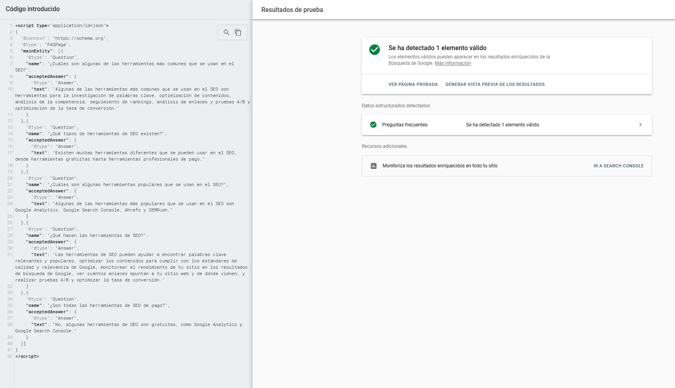This screenshot has width=675, height=388.
Task: Click the chart icon beside Monitoriza los resultados
Action: coord(374,166)
